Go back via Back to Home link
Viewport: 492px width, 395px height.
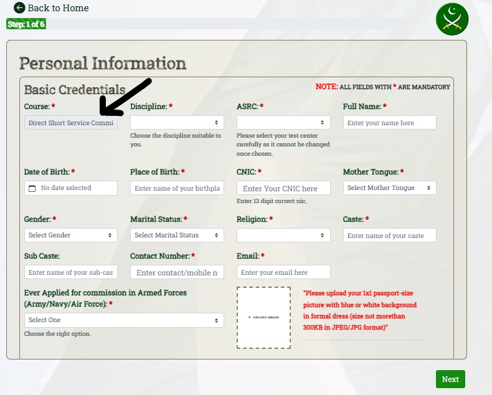click(x=52, y=7)
